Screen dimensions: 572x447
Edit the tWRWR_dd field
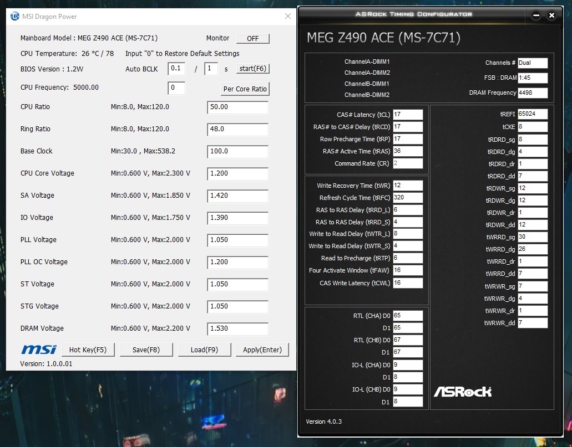[533, 323]
